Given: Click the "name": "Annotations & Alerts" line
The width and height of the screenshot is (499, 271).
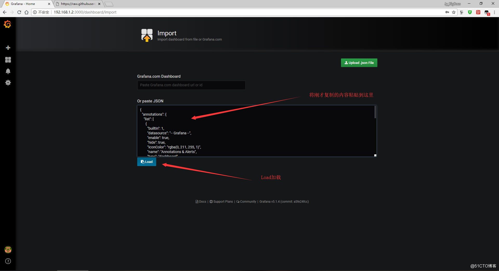Looking at the screenshot, I should click(x=172, y=152).
